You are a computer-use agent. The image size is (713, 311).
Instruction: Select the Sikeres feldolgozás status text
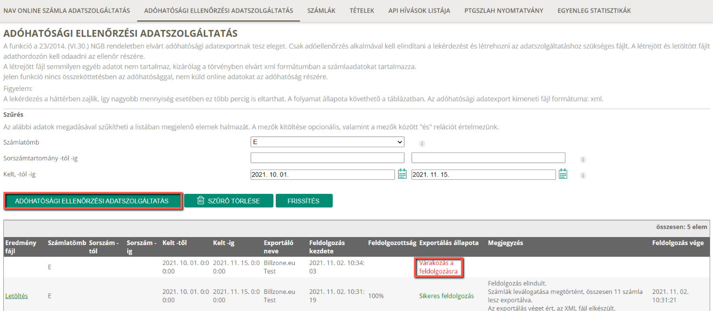coord(446,296)
